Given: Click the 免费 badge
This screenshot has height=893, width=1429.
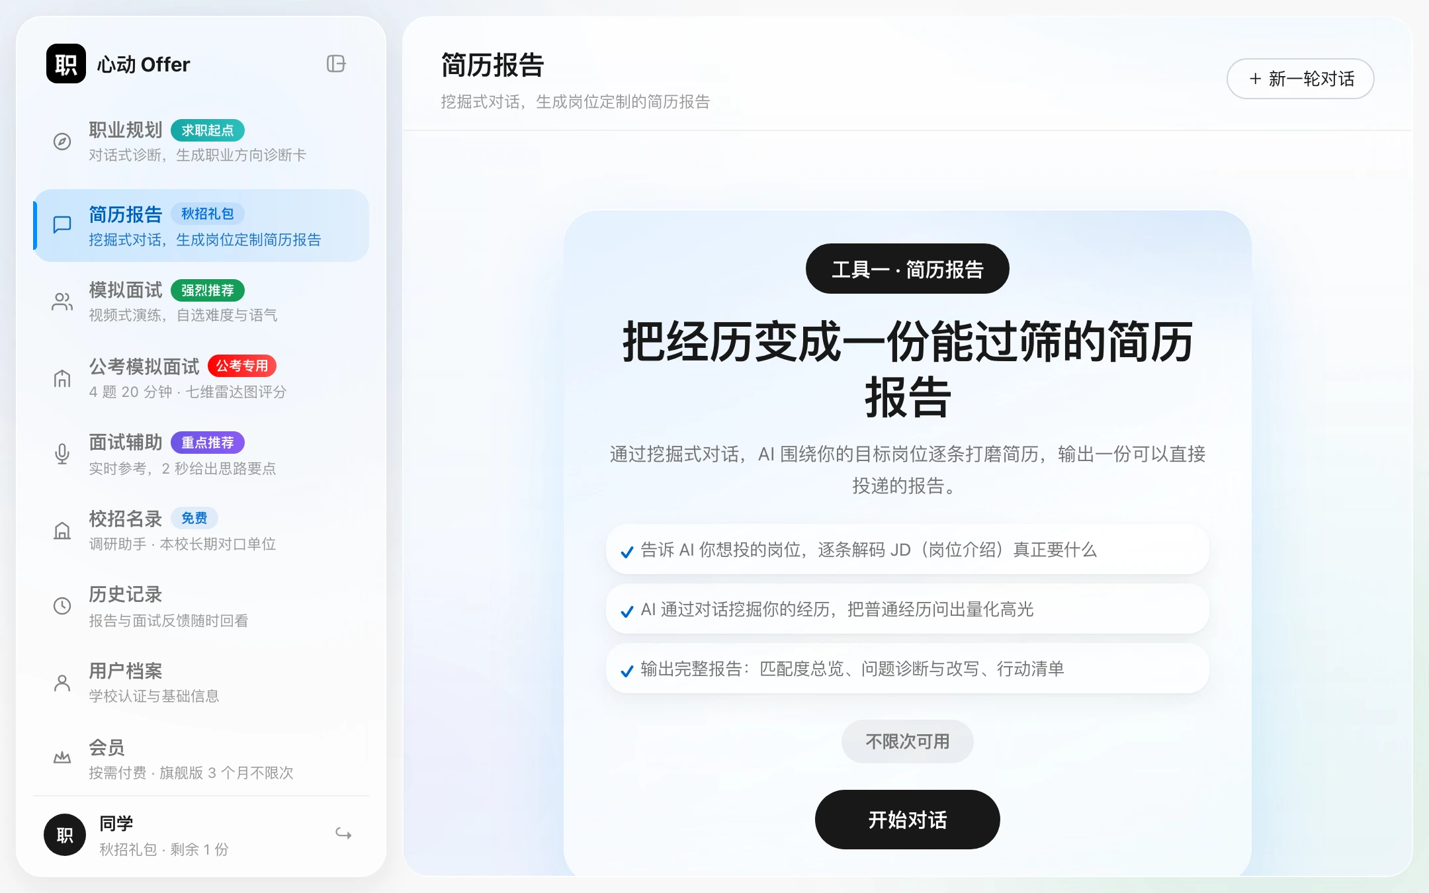Looking at the screenshot, I should (x=195, y=518).
